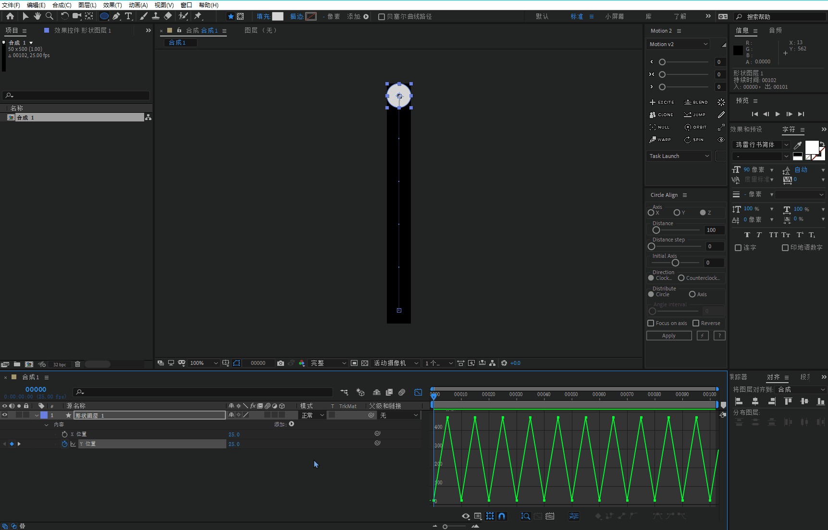Click the JUMP button in Motion 2
This screenshot has width=828, height=530.
click(x=695, y=115)
